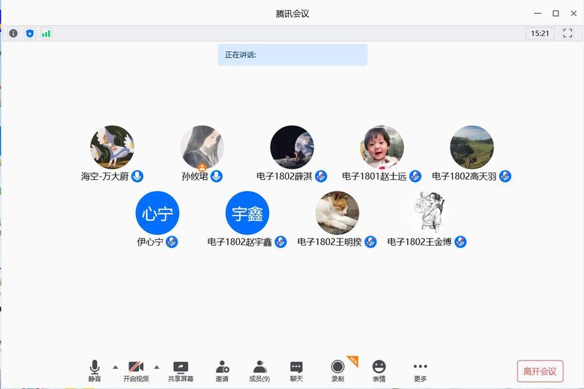
Task: Open the meeting info icon
Action: [x=13, y=34]
